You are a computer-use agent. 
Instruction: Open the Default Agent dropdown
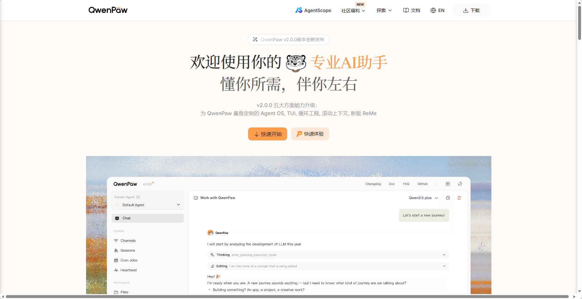pos(148,205)
